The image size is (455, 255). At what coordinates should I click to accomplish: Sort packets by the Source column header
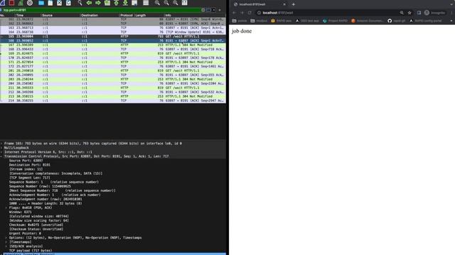(x=60, y=15)
